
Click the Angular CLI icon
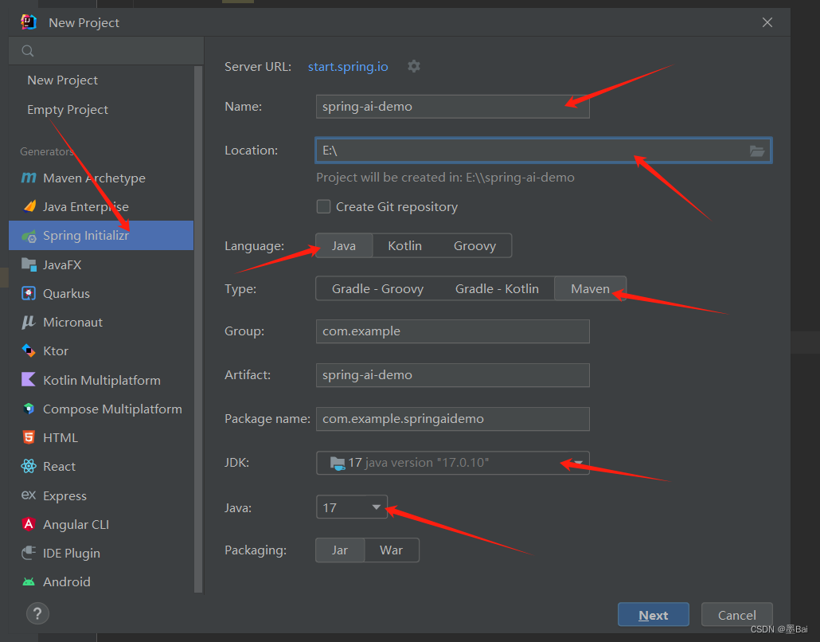click(x=29, y=524)
